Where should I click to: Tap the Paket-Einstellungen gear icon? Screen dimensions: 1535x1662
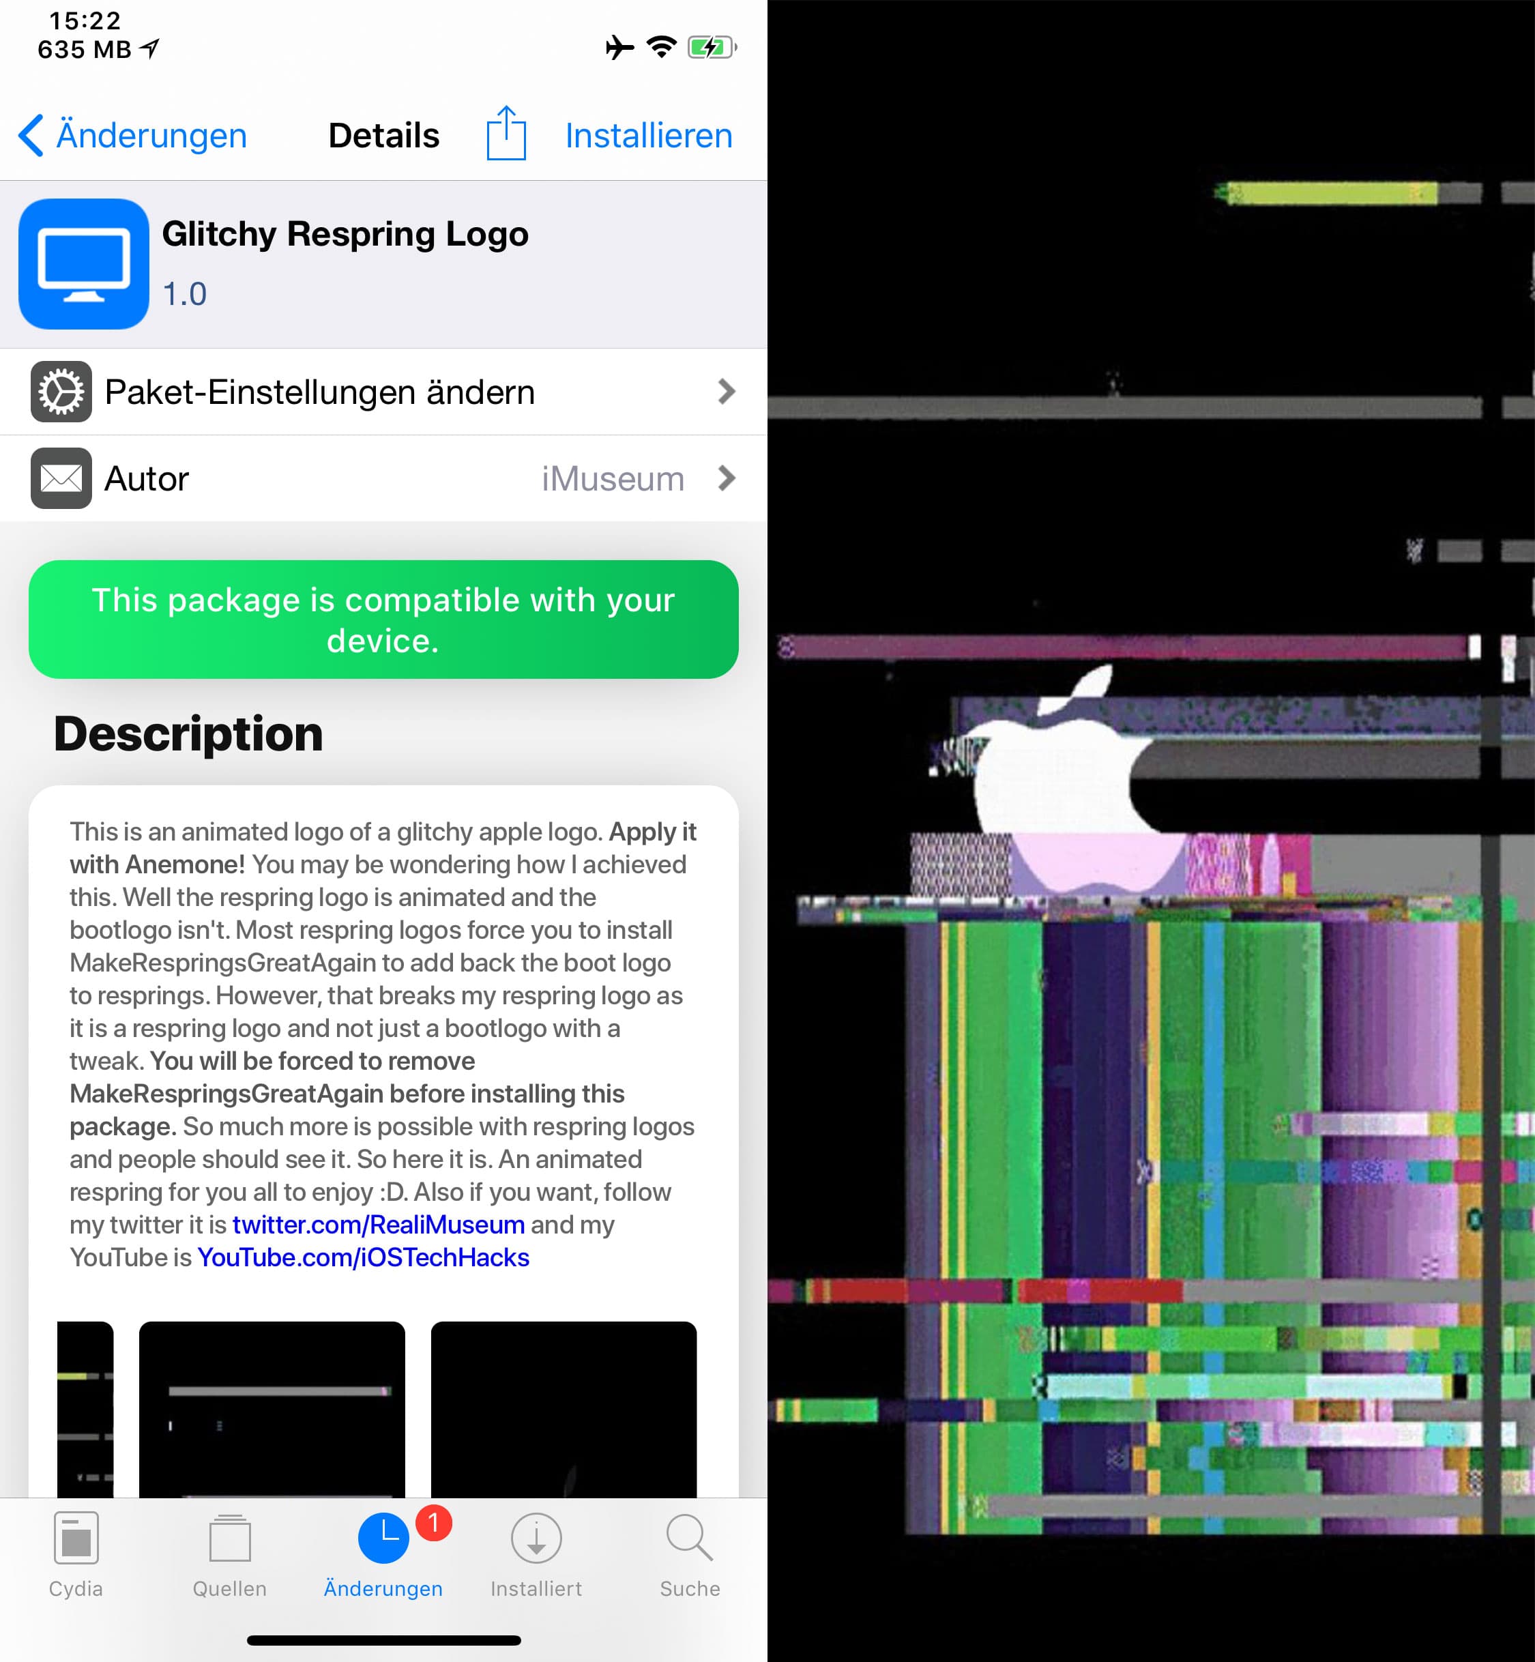click(x=61, y=391)
